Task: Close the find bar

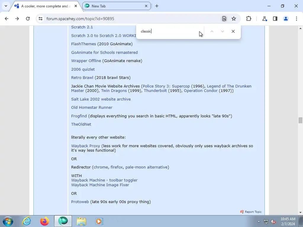Action: [x=233, y=31]
